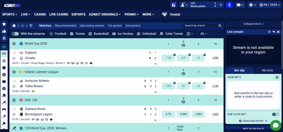Toggle the With live streams switch
The height and width of the screenshot is (132, 283).
tap(15, 34)
